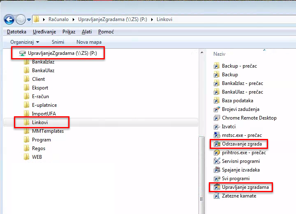Click Nova mapa to create folder

click(x=89, y=42)
